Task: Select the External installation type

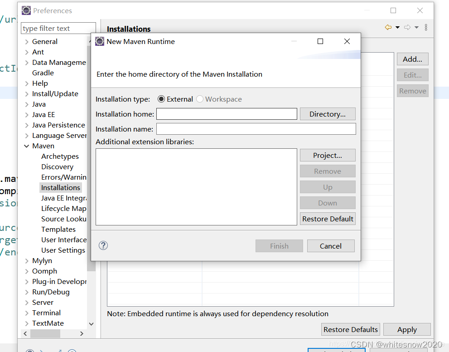Action: coord(161,99)
